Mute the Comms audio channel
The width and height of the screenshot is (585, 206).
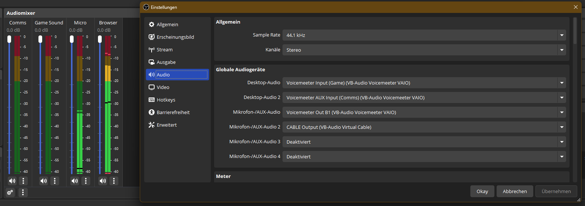point(12,181)
